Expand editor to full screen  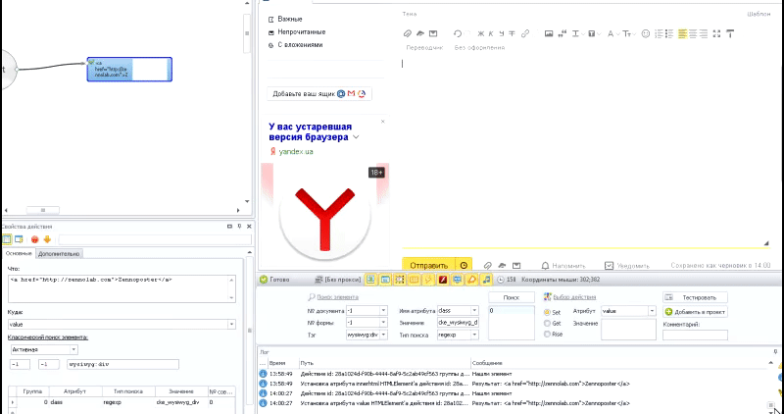(716, 34)
